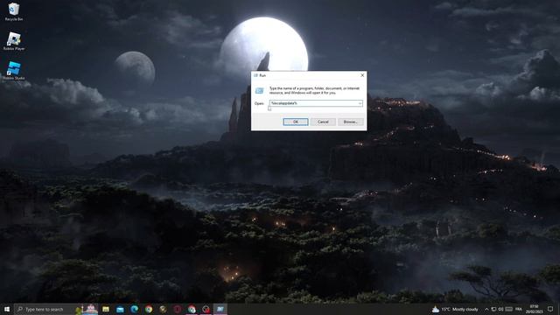Select the Run app taskbar button
This screenshot has height=315, width=560.
click(x=220, y=309)
